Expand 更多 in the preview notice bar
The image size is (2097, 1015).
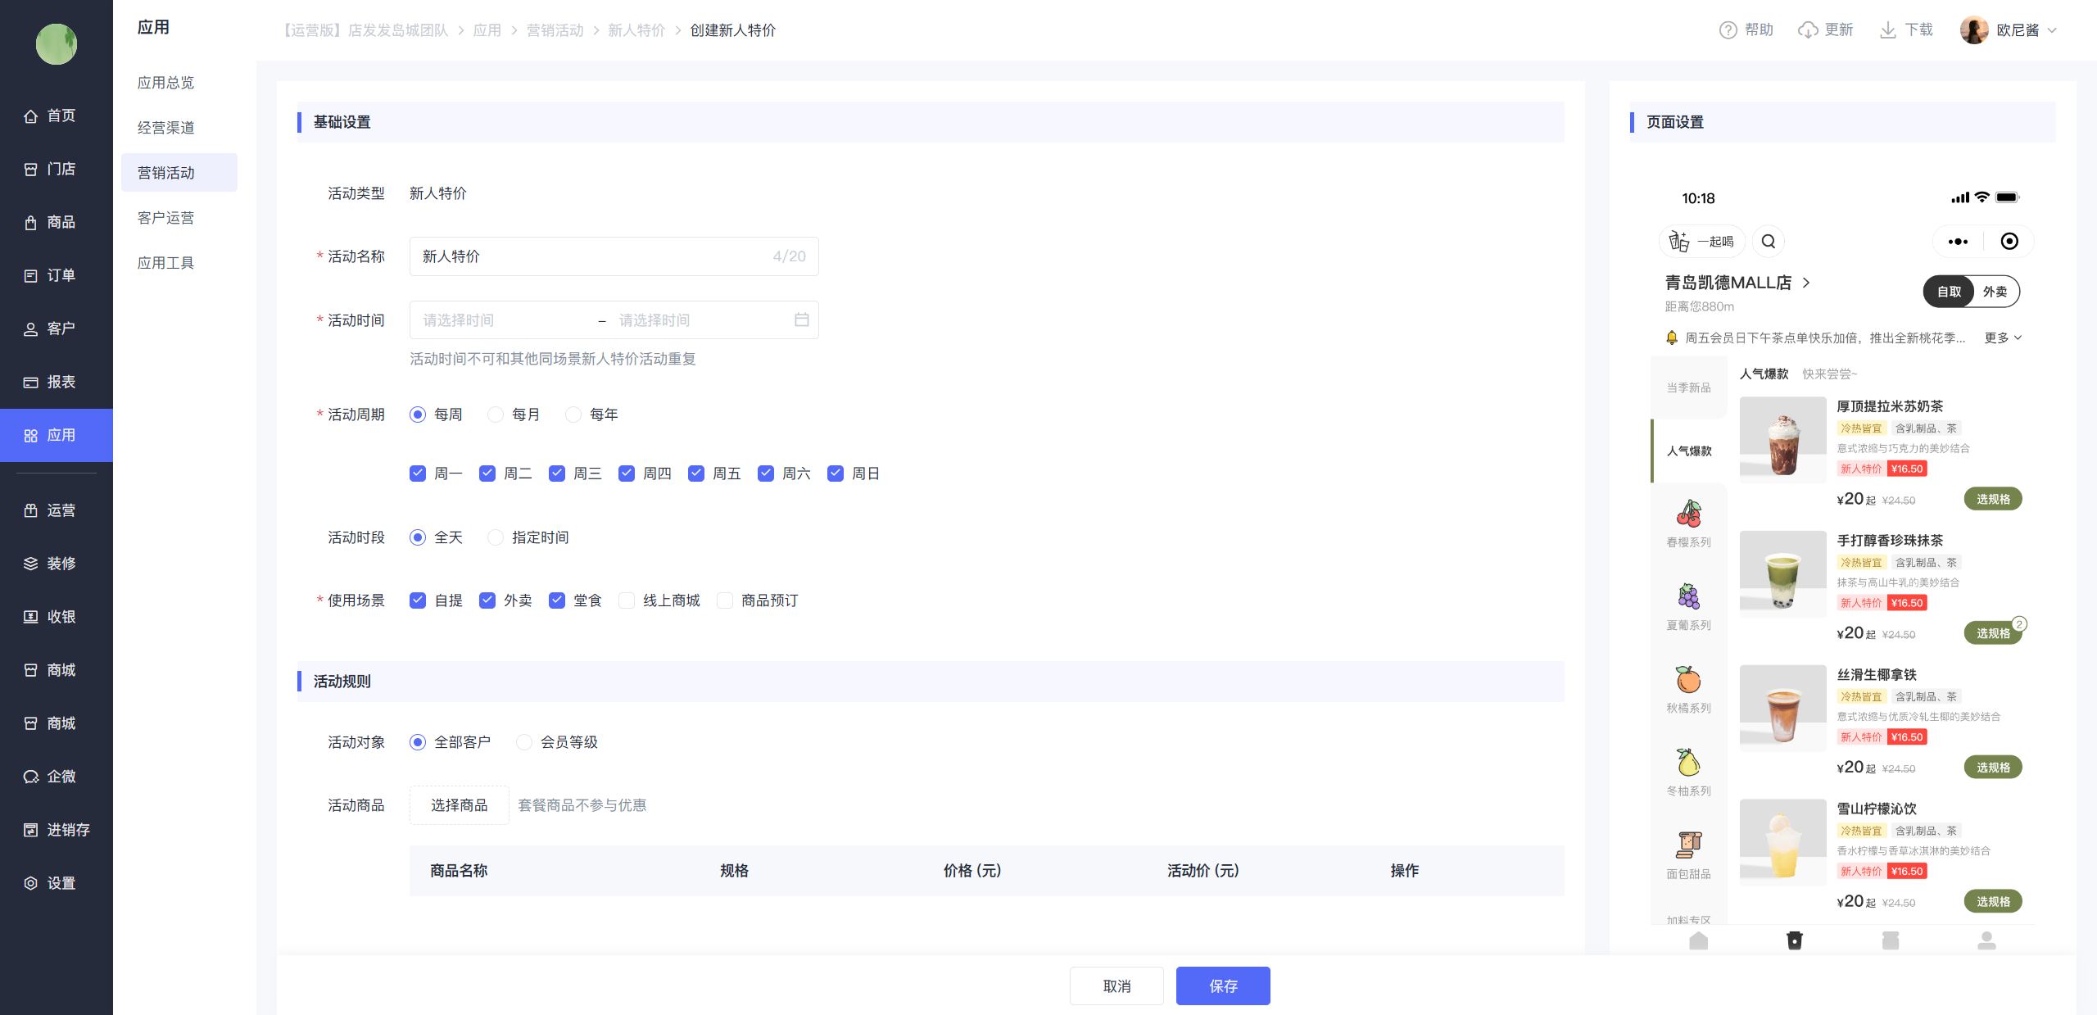2002,338
